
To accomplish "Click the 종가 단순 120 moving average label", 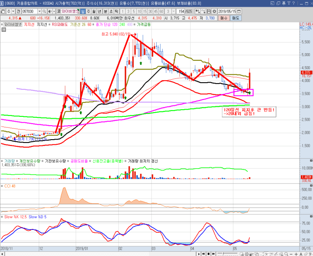I will tap(107, 24).
